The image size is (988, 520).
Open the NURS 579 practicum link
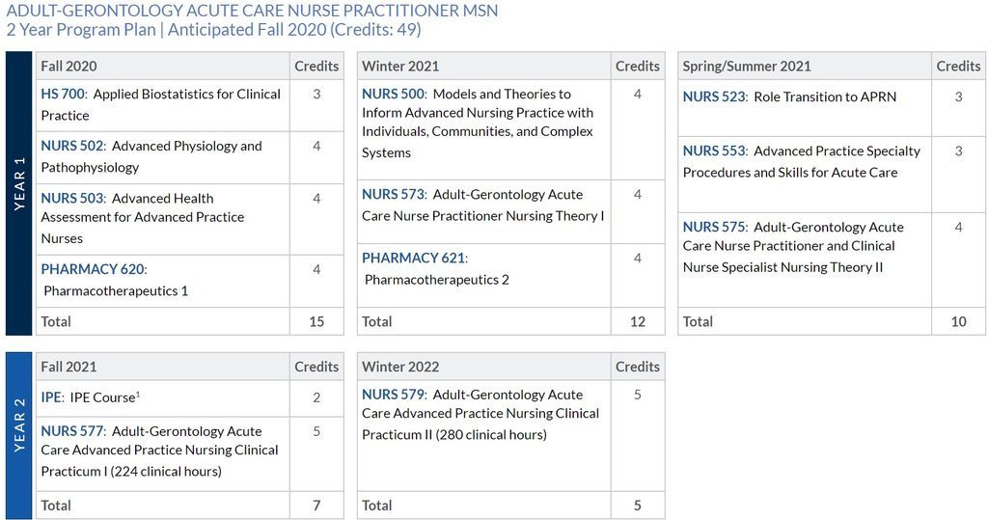pyautogui.click(x=393, y=395)
